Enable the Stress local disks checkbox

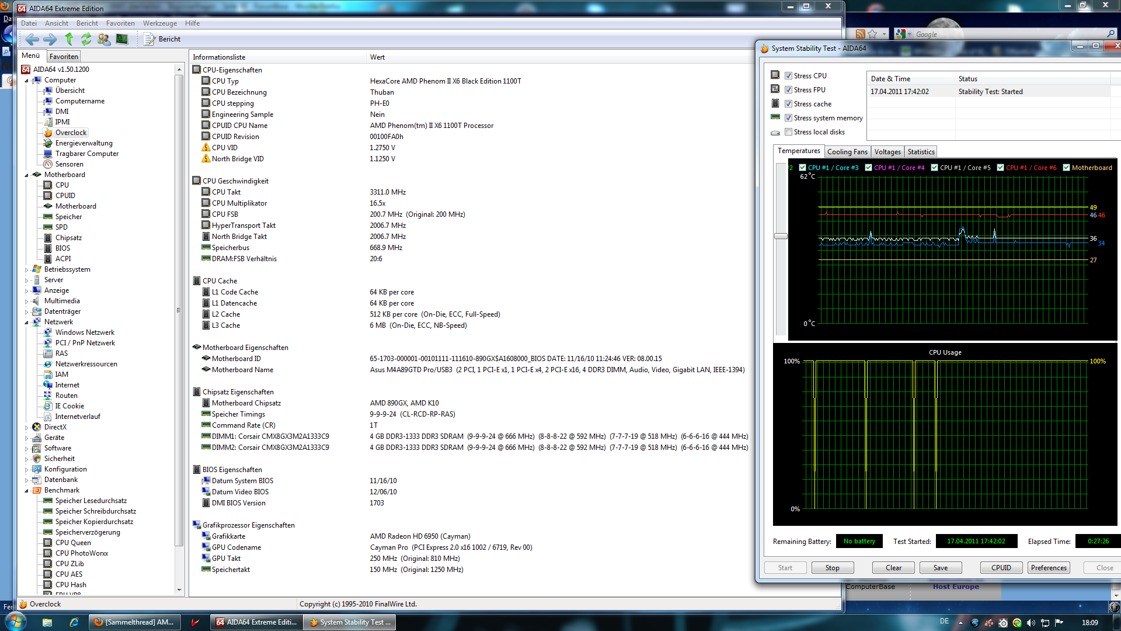[788, 132]
